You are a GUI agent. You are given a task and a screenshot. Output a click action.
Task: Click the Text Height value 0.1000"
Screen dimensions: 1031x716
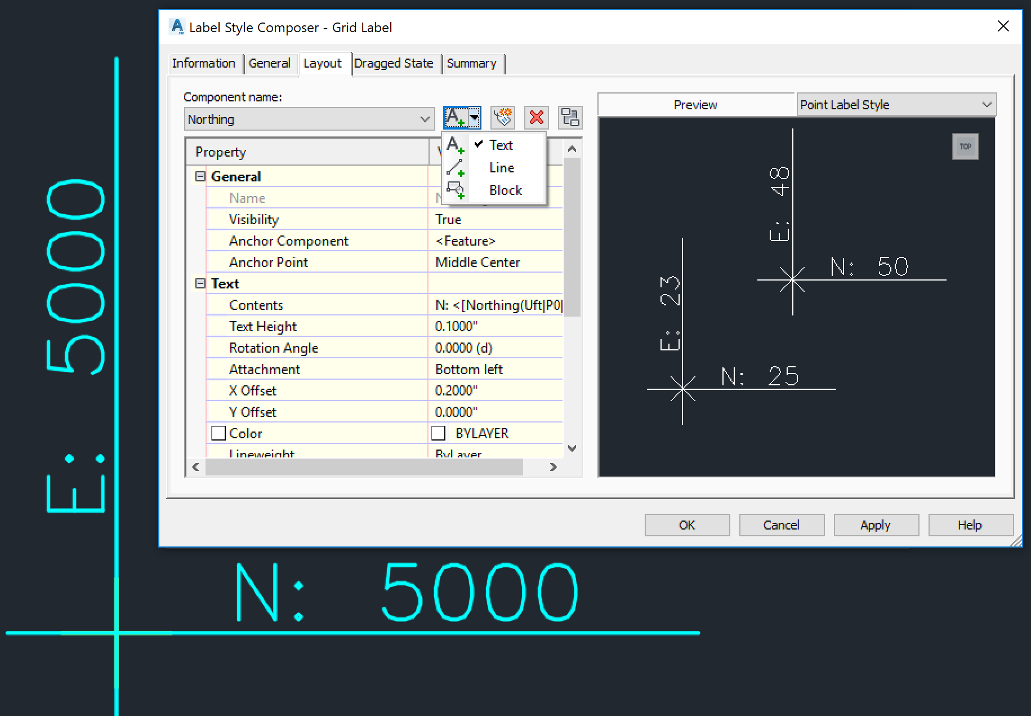click(496, 327)
